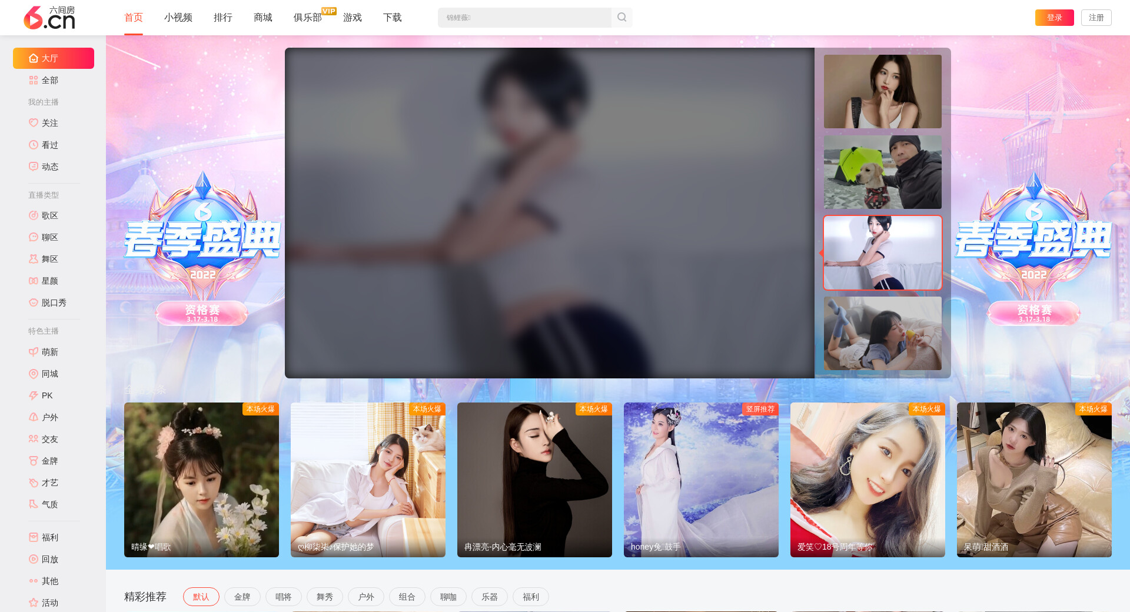This screenshot has height=612, width=1130.
Task: Open the 呆萌 甜酒酒 stream card
Action: point(1034,480)
